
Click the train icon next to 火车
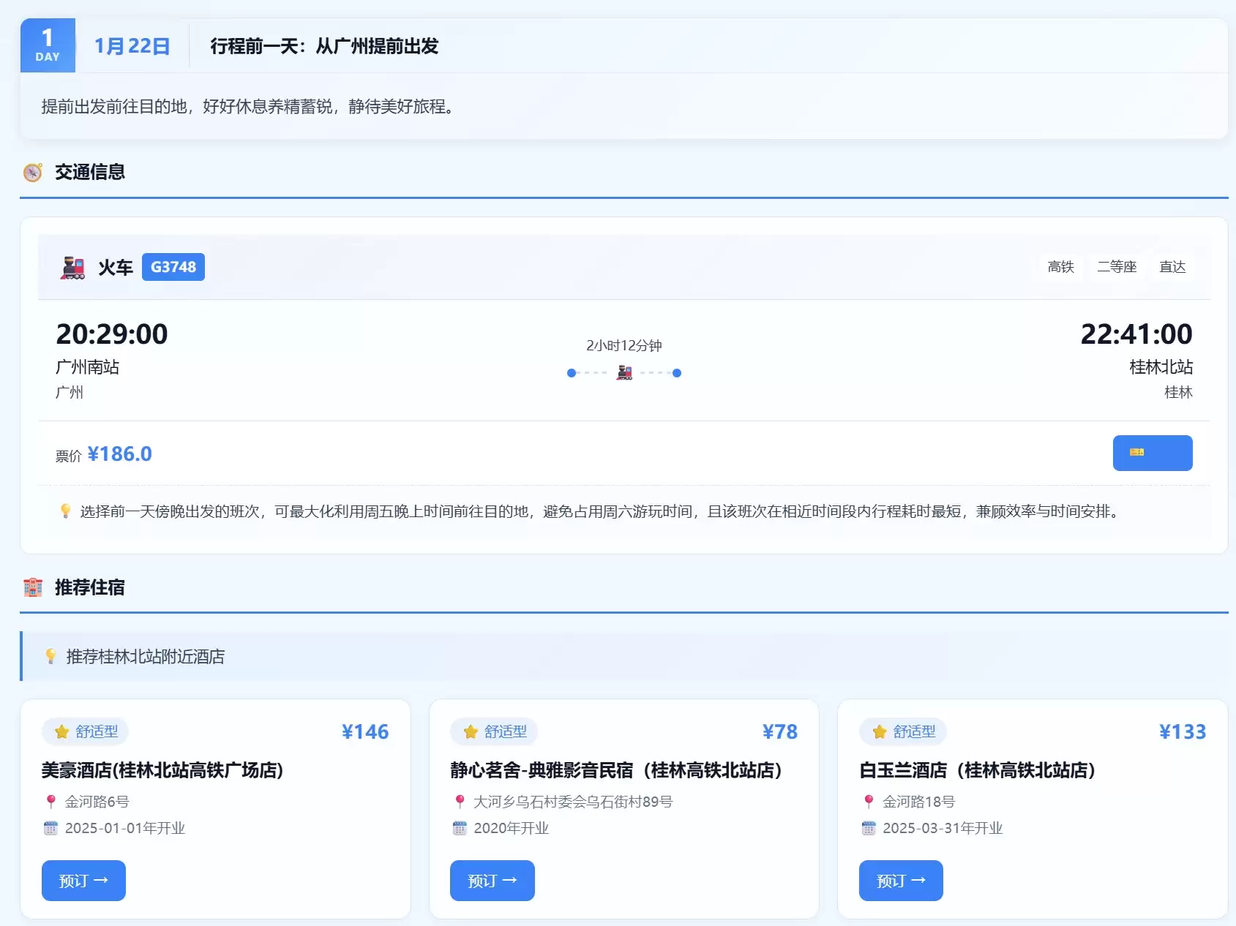click(x=72, y=268)
